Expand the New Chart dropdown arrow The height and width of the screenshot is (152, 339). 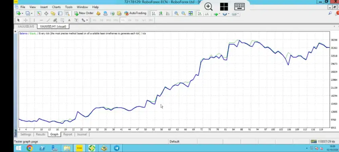(22, 14)
